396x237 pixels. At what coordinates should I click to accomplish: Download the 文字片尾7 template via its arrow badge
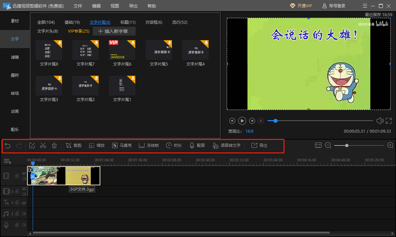click(x=96, y=43)
